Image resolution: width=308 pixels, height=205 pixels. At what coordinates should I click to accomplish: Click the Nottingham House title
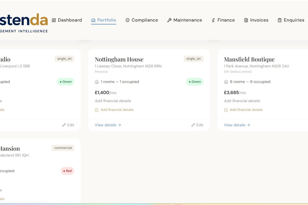click(119, 59)
